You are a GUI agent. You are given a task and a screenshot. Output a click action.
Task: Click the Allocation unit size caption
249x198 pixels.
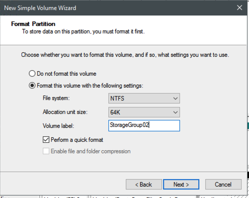(x=65, y=112)
